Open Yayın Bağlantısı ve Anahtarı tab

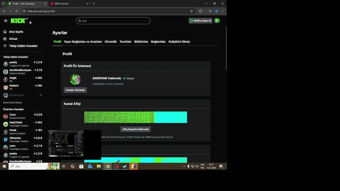(x=83, y=42)
